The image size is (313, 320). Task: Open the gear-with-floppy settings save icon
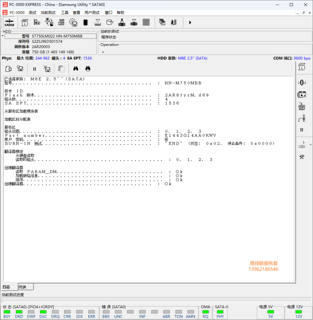pyautogui.click(x=73, y=22)
